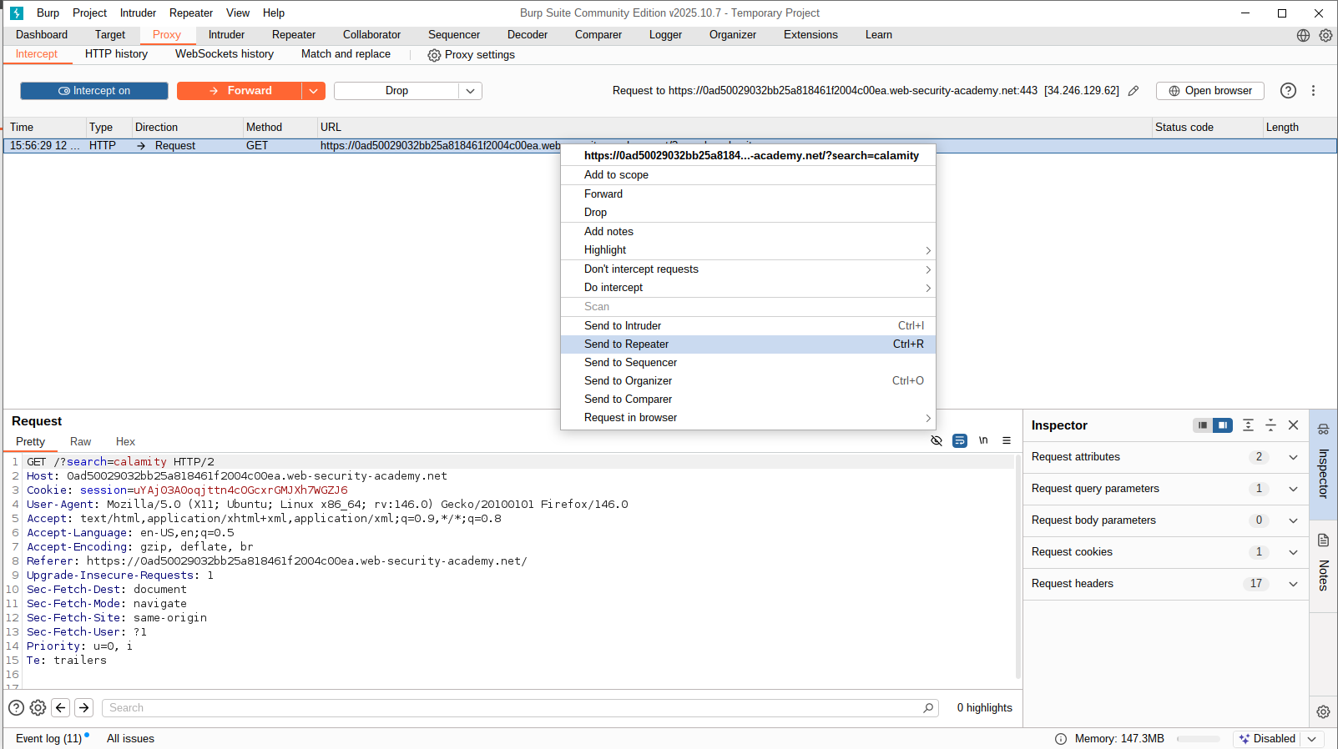Open Match and replace tab
The width and height of the screenshot is (1338, 749).
point(346,54)
